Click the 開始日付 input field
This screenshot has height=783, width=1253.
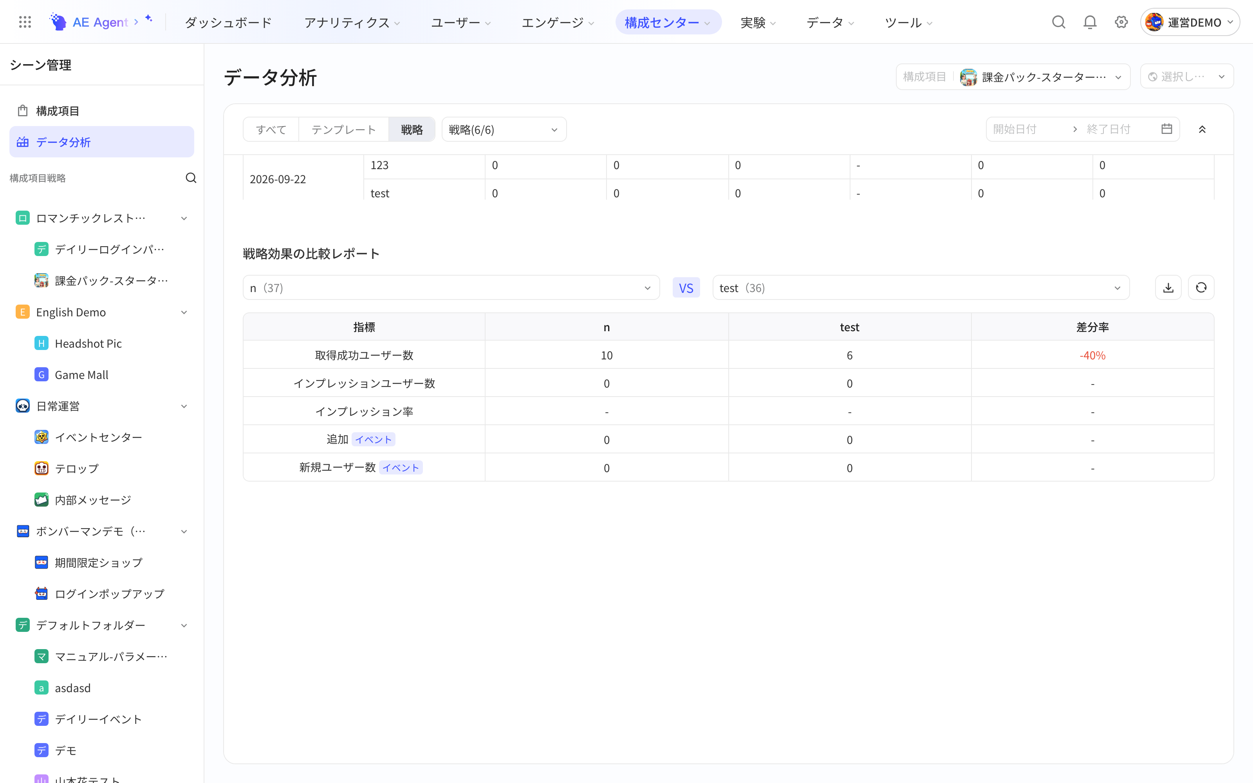tap(1028, 129)
